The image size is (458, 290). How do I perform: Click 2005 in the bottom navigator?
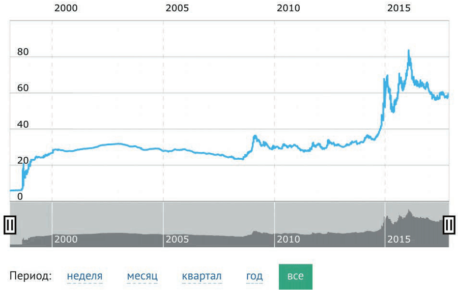click(177, 239)
